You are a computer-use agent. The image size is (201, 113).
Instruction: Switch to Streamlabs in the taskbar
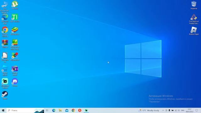[x=86, y=110]
